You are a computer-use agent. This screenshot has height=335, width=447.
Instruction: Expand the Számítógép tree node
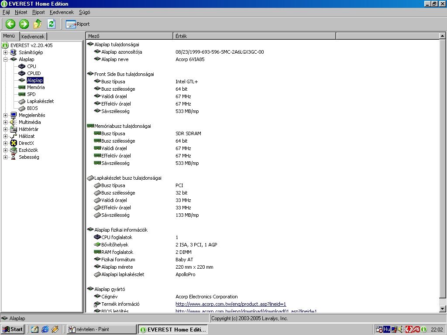(5, 52)
